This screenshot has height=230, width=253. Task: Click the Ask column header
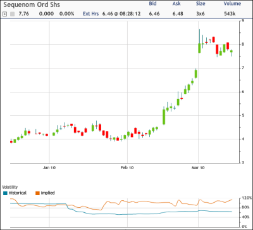(176, 4)
